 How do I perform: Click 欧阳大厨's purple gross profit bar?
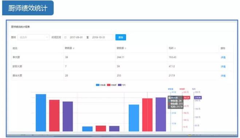click(x=114, y=129)
